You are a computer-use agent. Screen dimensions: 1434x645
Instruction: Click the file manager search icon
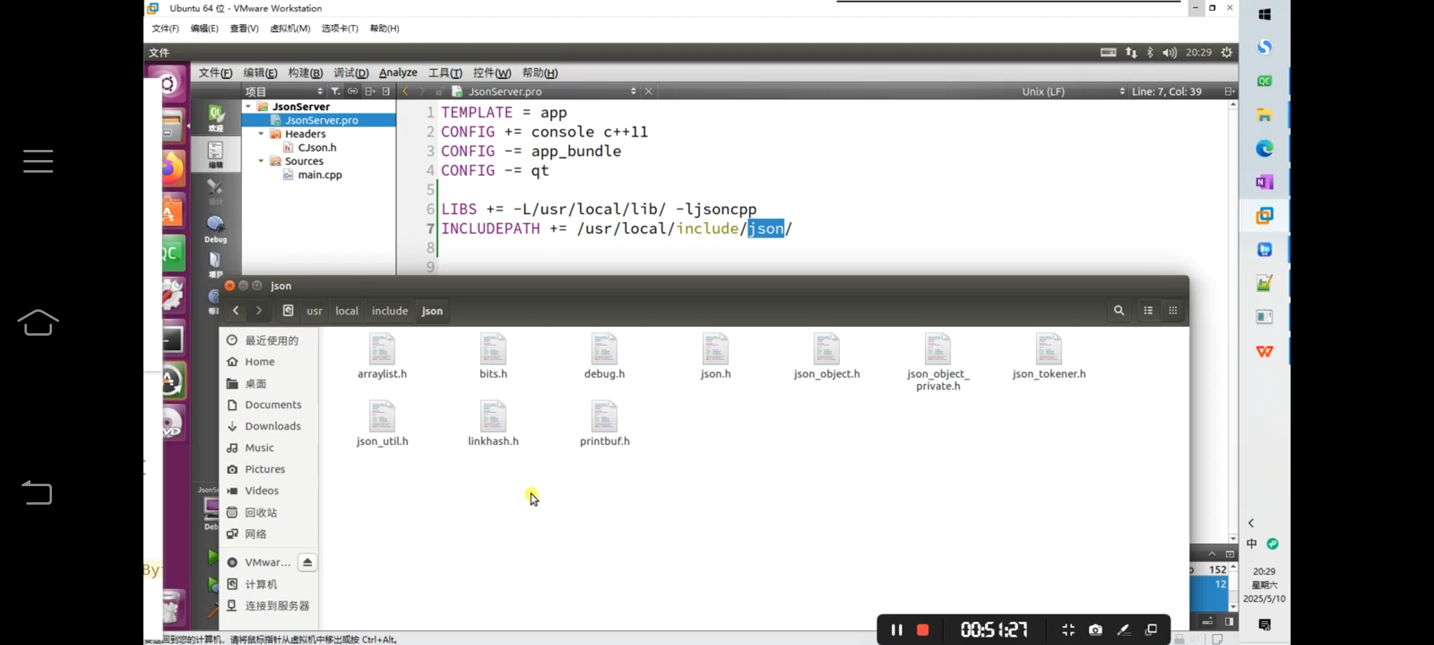tap(1119, 311)
